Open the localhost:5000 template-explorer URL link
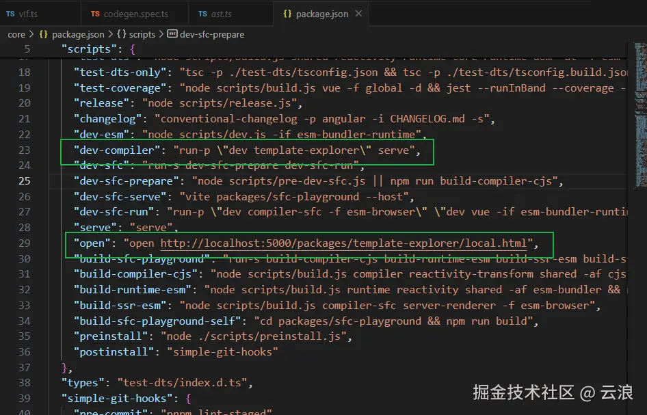647x415 pixels. pos(344,243)
